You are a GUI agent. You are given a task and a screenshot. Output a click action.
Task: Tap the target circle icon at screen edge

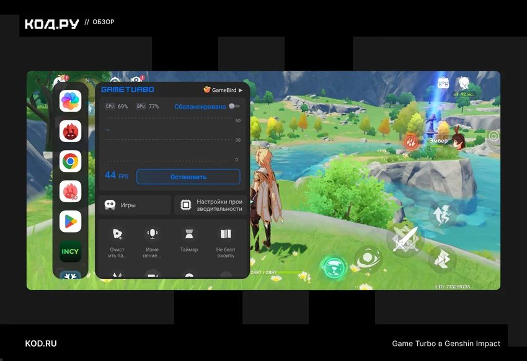tap(494, 136)
